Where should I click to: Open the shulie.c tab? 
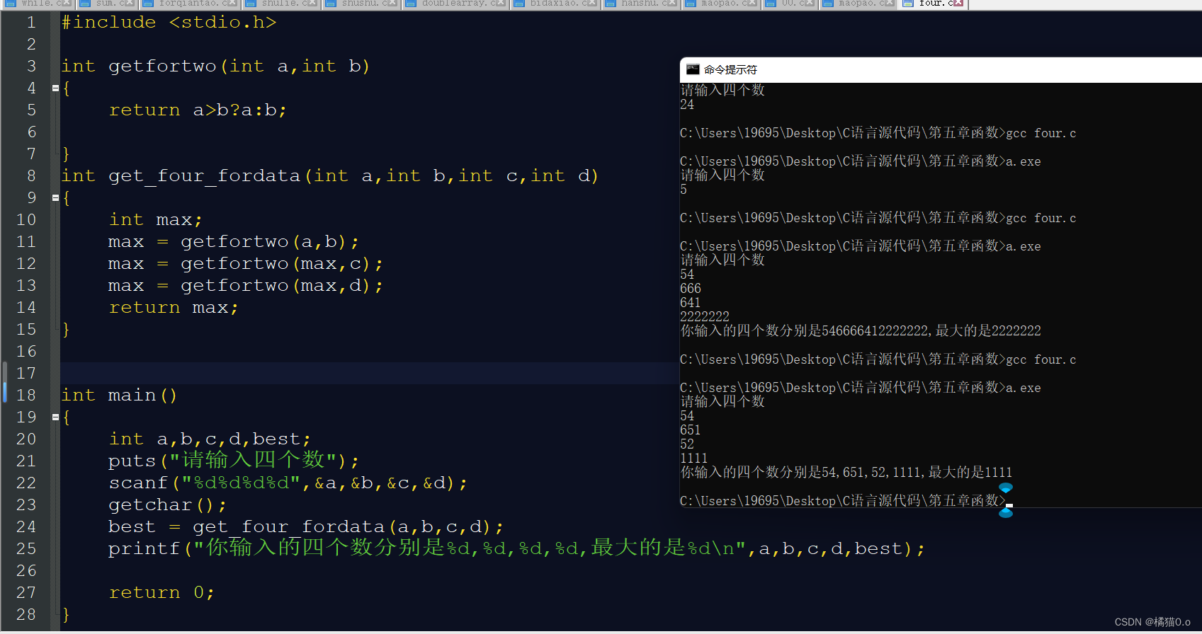click(x=282, y=4)
